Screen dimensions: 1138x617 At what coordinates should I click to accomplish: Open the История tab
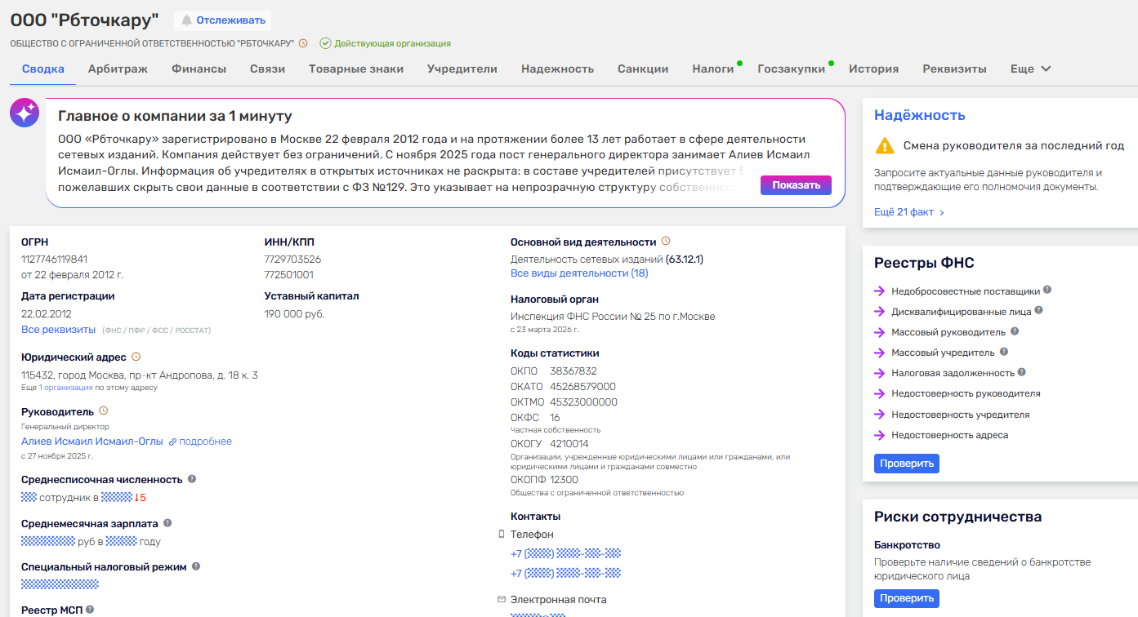pyautogui.click(x=873, y=69)
